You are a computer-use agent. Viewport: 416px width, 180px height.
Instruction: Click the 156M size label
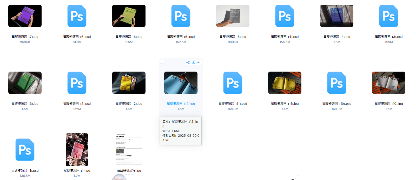(77, 109)
